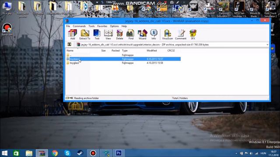Go up one level using address bar icon
280x157 pixels.
pos(70,44)
